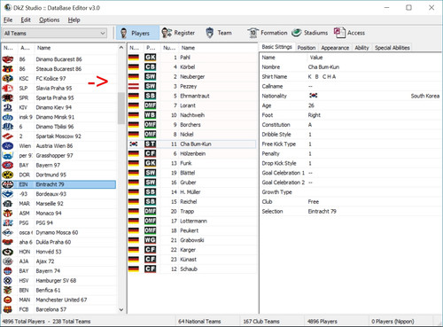Open the Register section
Screen dimensions: 443x327
pos(178,33)
